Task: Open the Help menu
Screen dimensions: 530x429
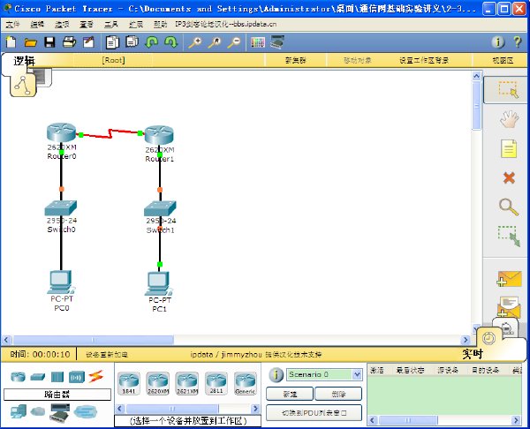Action: (160, 25)
